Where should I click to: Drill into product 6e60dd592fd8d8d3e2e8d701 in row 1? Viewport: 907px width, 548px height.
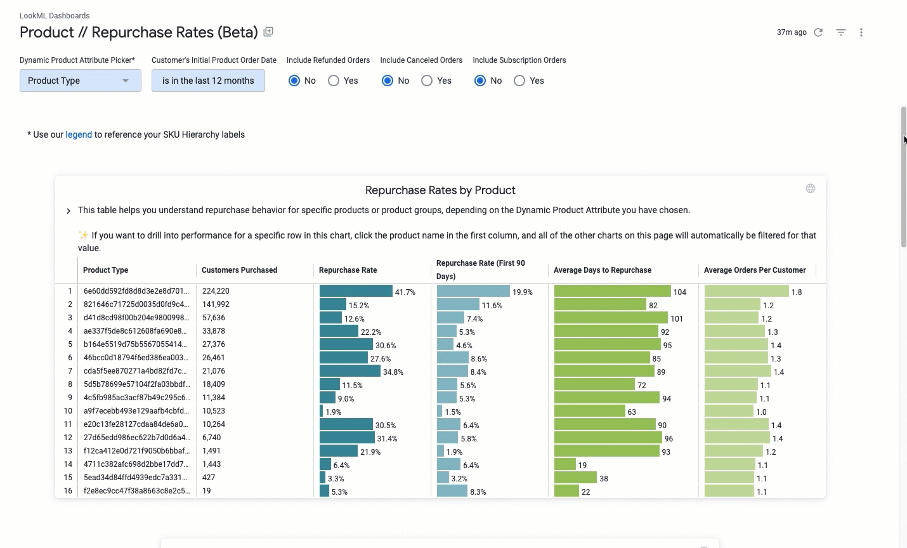coord(136,291)
